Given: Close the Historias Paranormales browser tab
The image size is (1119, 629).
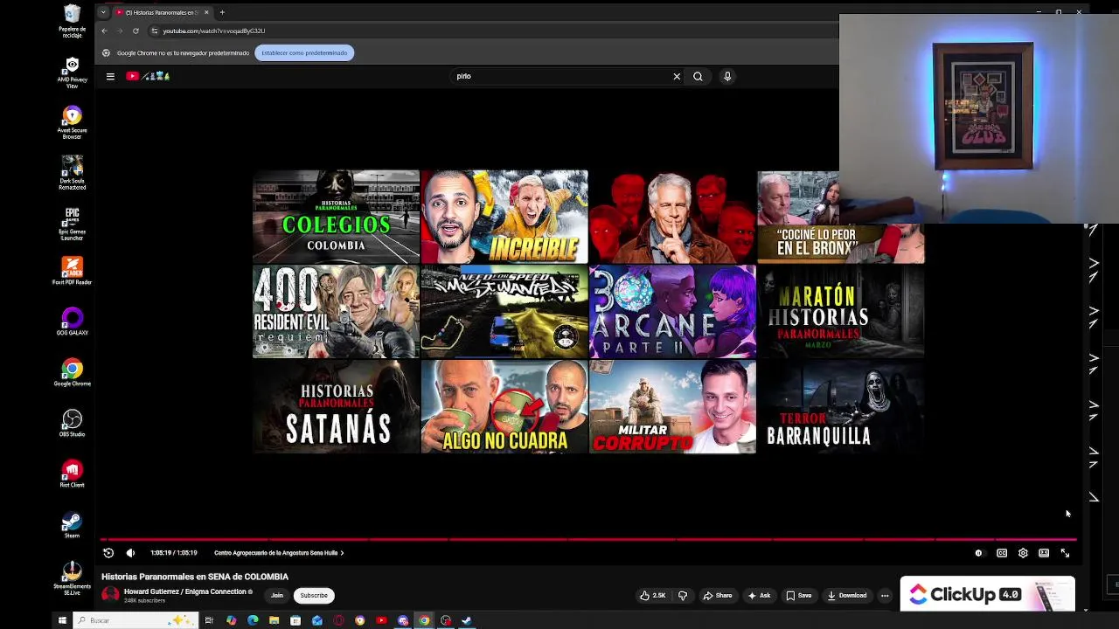Looking at the screenshot, I should [x=205, y=12].
